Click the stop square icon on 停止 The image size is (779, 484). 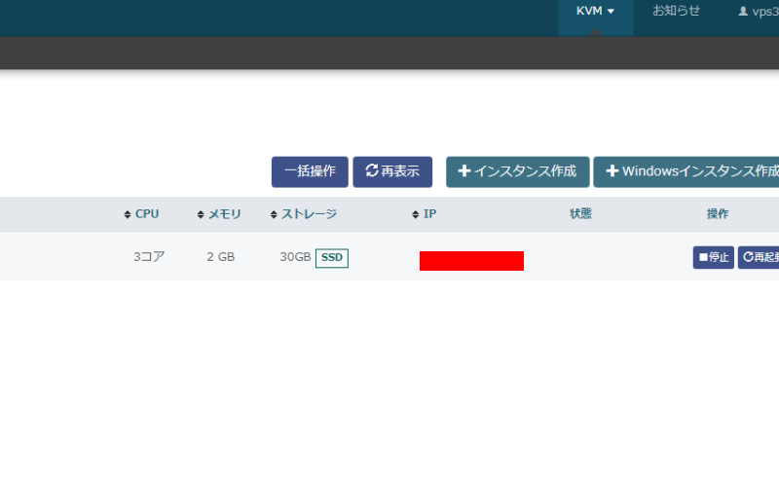pyautogui.click(x=702, y=257)
